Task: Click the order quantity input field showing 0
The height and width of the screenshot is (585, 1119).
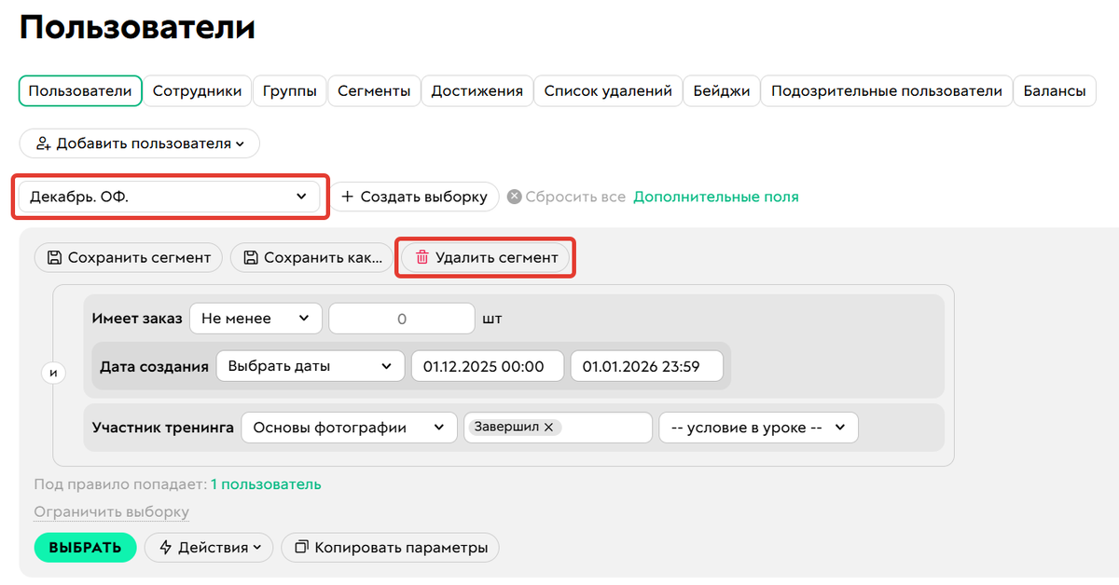Action: (401, 318)
